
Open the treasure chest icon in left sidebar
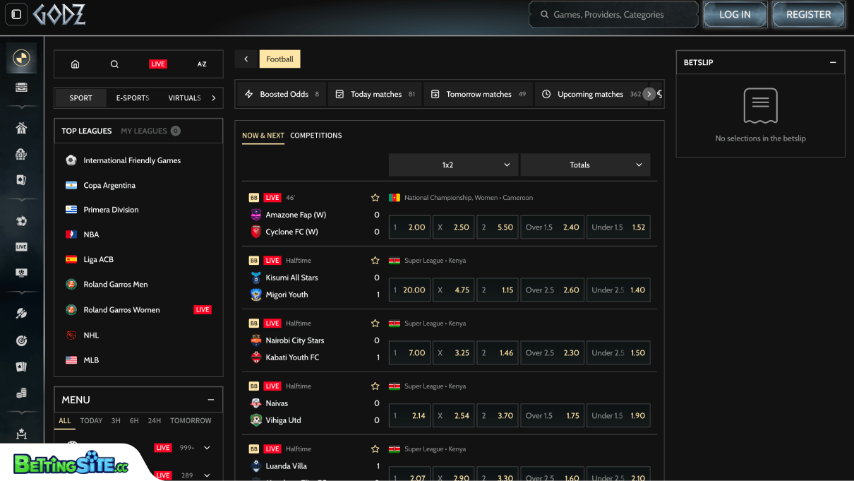pyautogui.click(x=22, y=87)
